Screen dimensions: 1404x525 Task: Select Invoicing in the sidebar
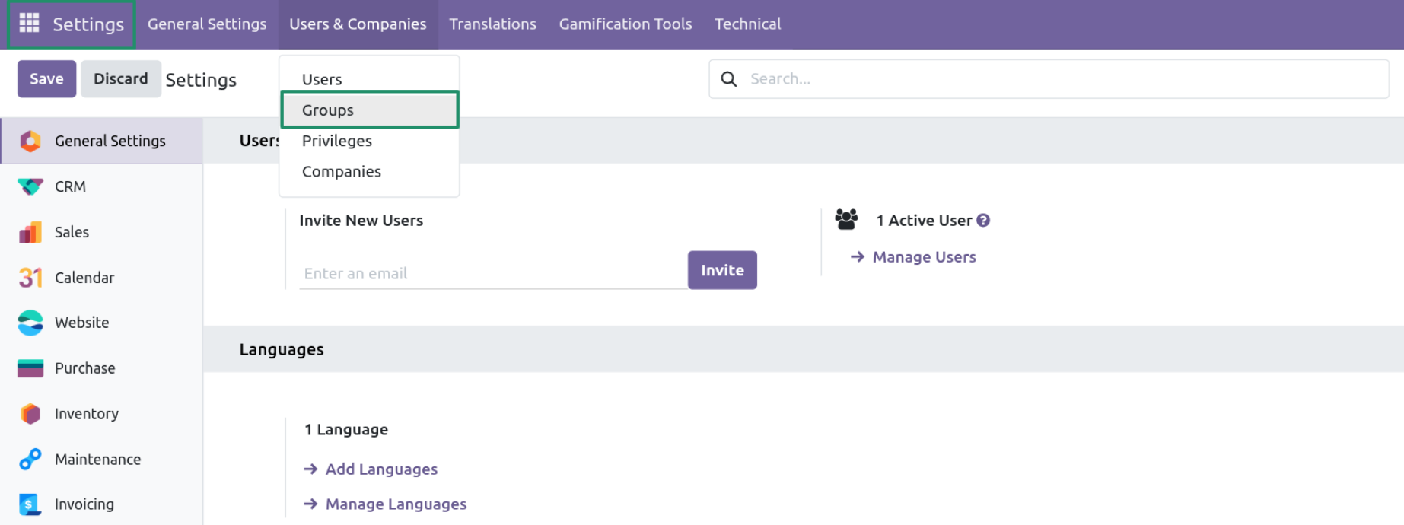102,504
